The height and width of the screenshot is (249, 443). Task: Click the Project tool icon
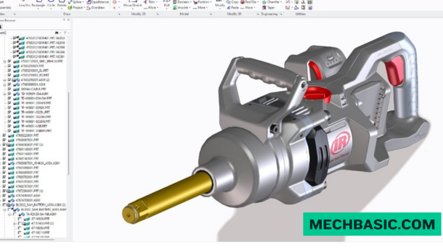70,8
